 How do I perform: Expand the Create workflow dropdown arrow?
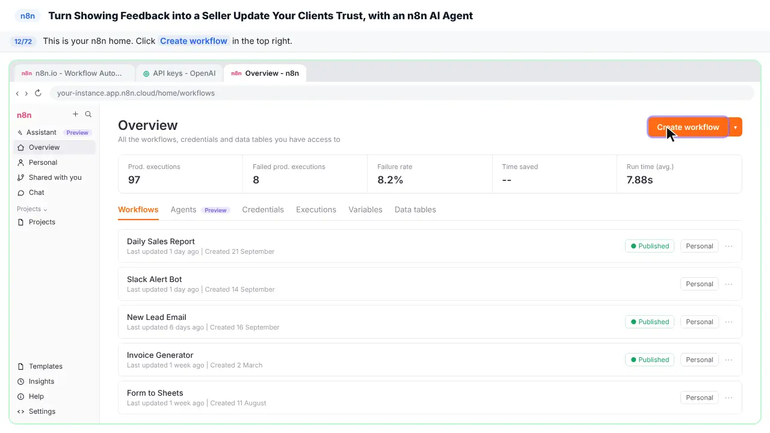tap(735, 127)
